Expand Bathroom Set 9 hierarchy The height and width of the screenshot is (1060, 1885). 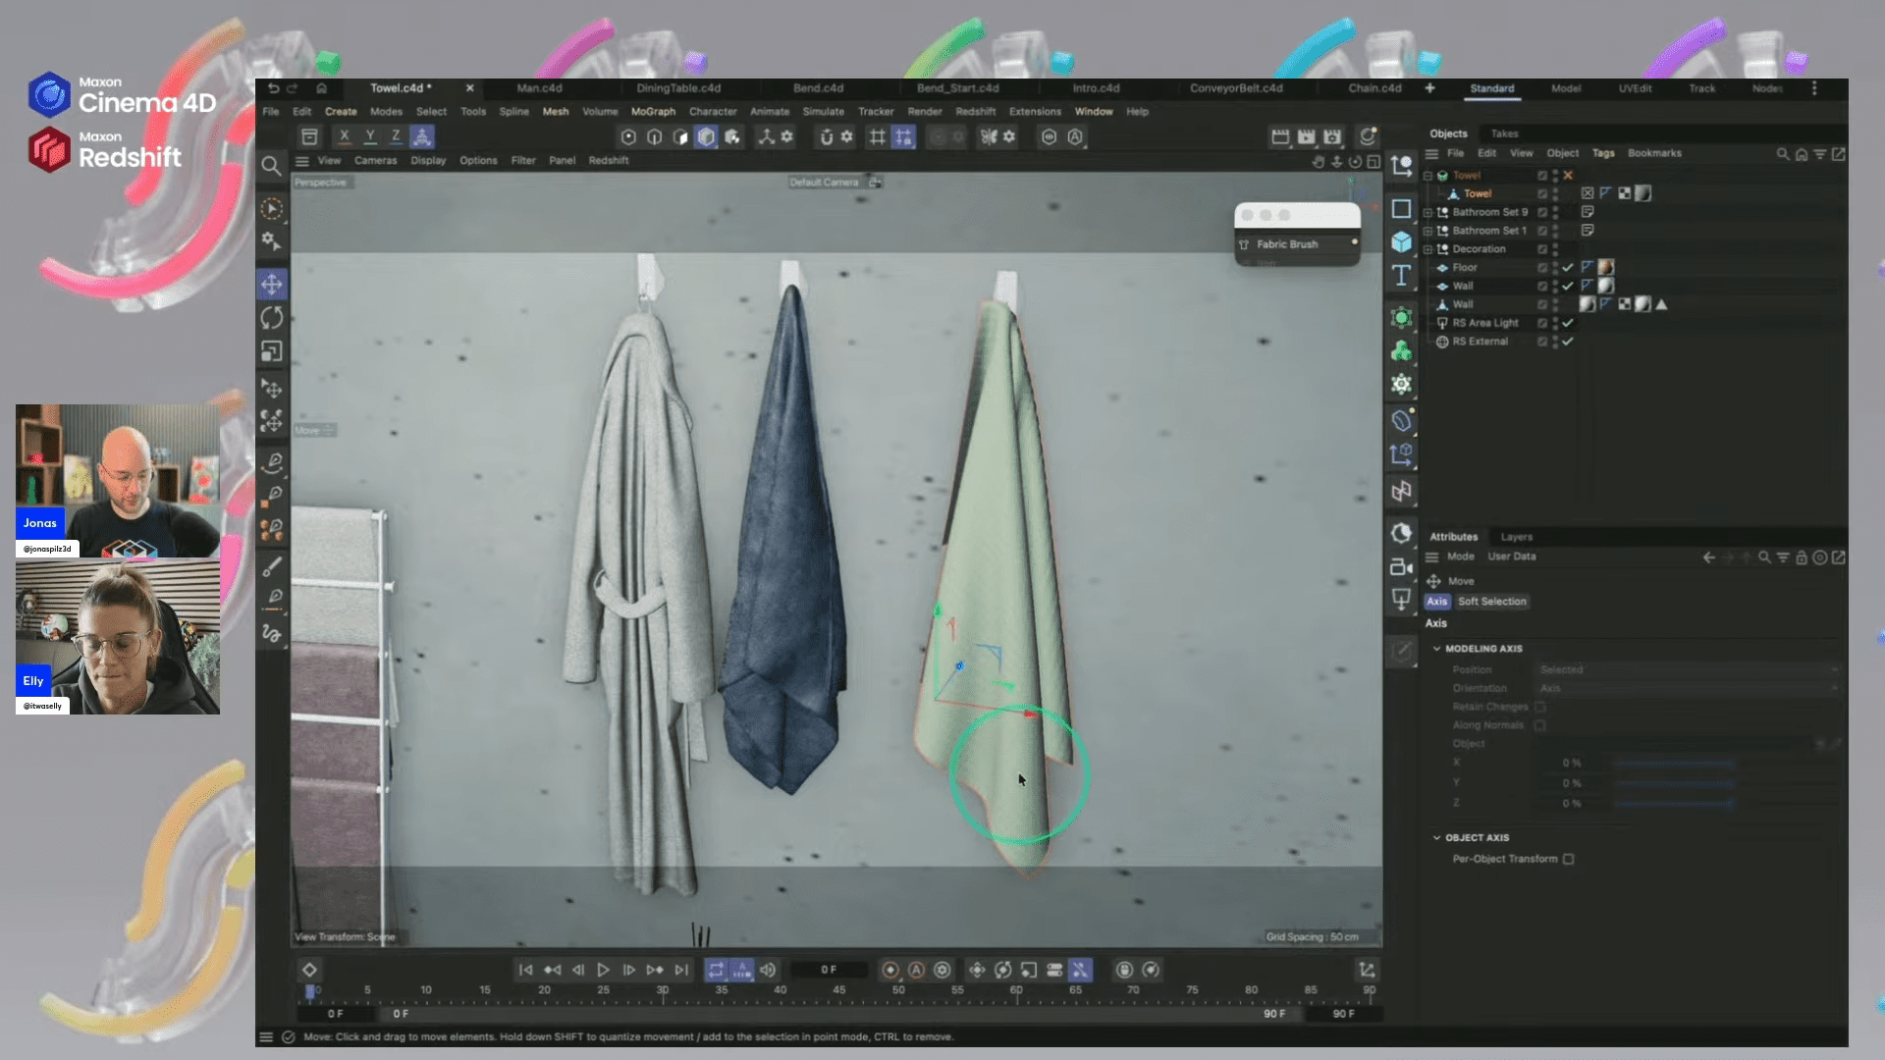[1427, 212]
